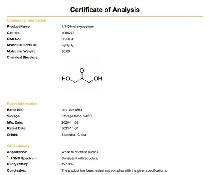210x175 pixels.
Task: Select the 'QC Summary' section heading
Action: tap(18, 146)
